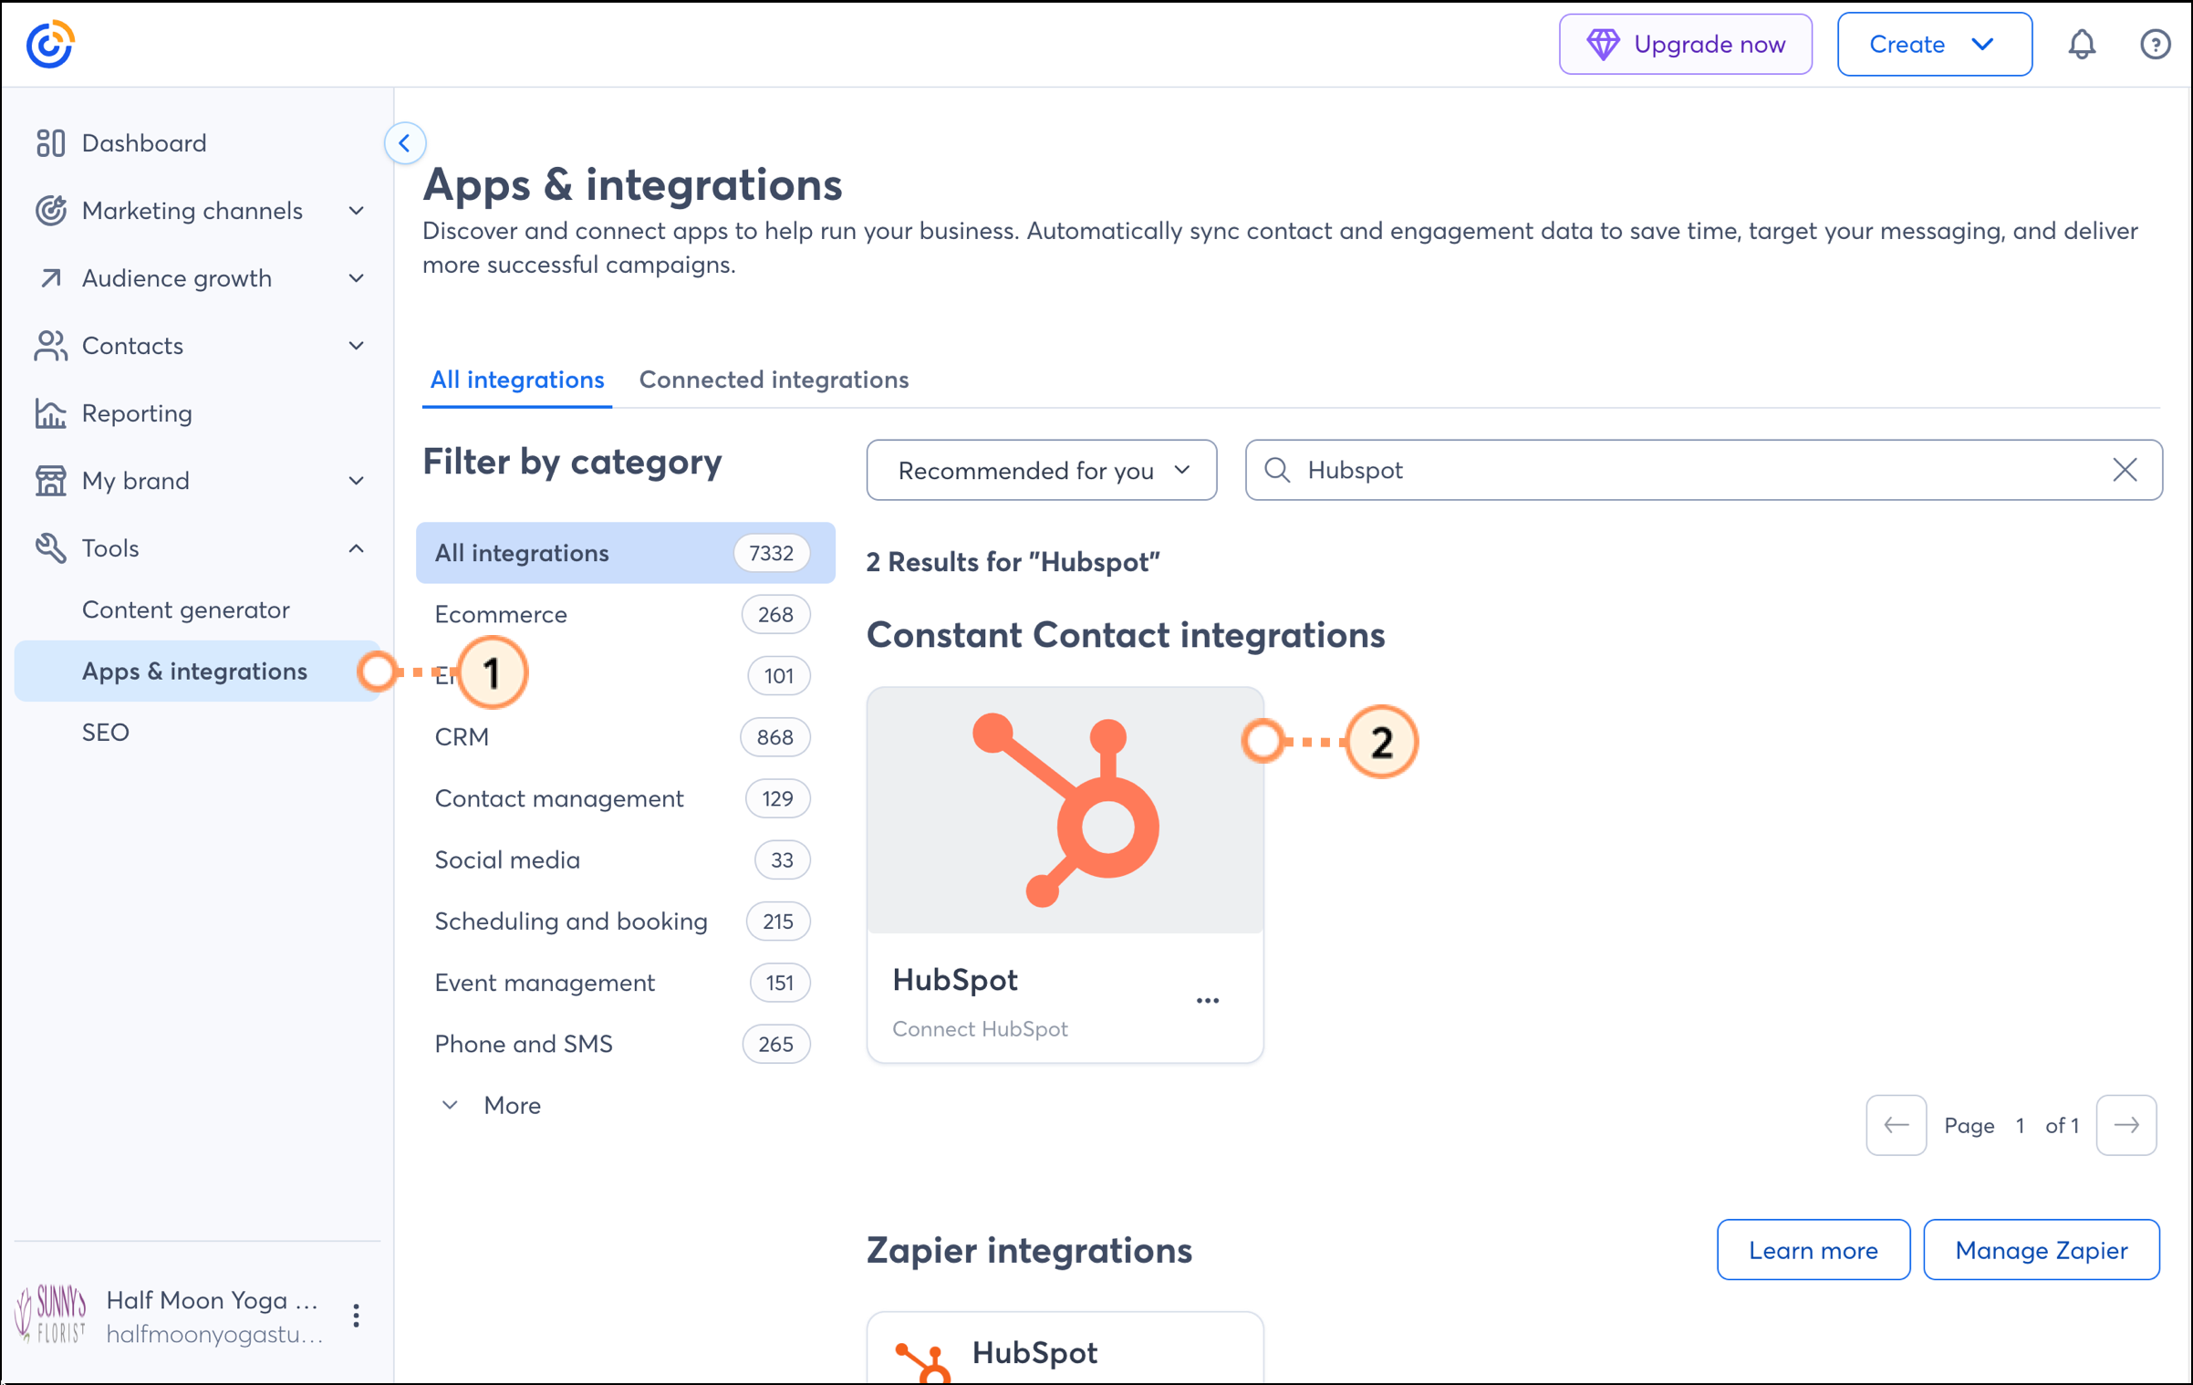Viewport: 2193px width, 1385px height.
Task: Click the 7332 count badge
Action: point(772,553)
